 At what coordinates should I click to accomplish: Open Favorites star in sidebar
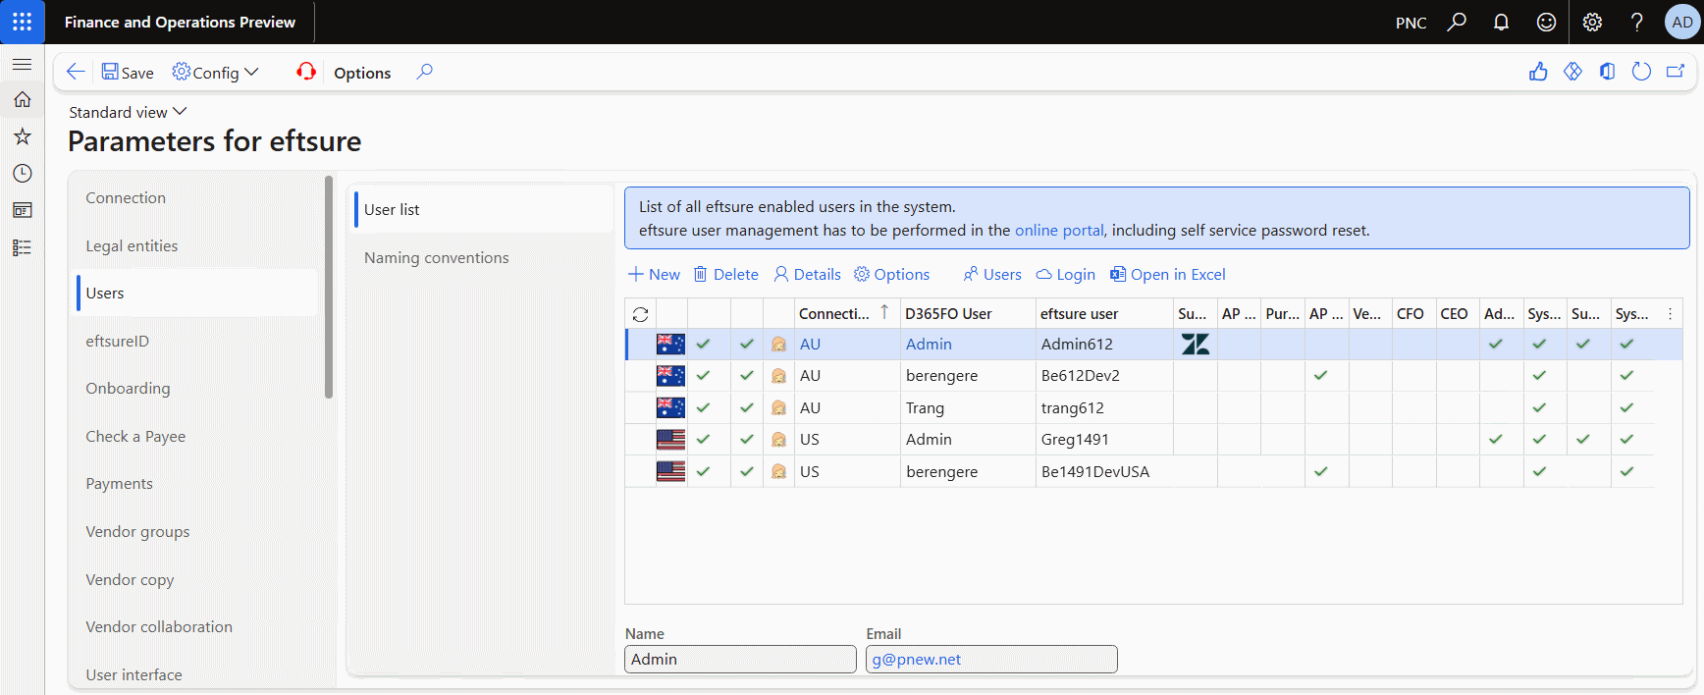[22, 136]
